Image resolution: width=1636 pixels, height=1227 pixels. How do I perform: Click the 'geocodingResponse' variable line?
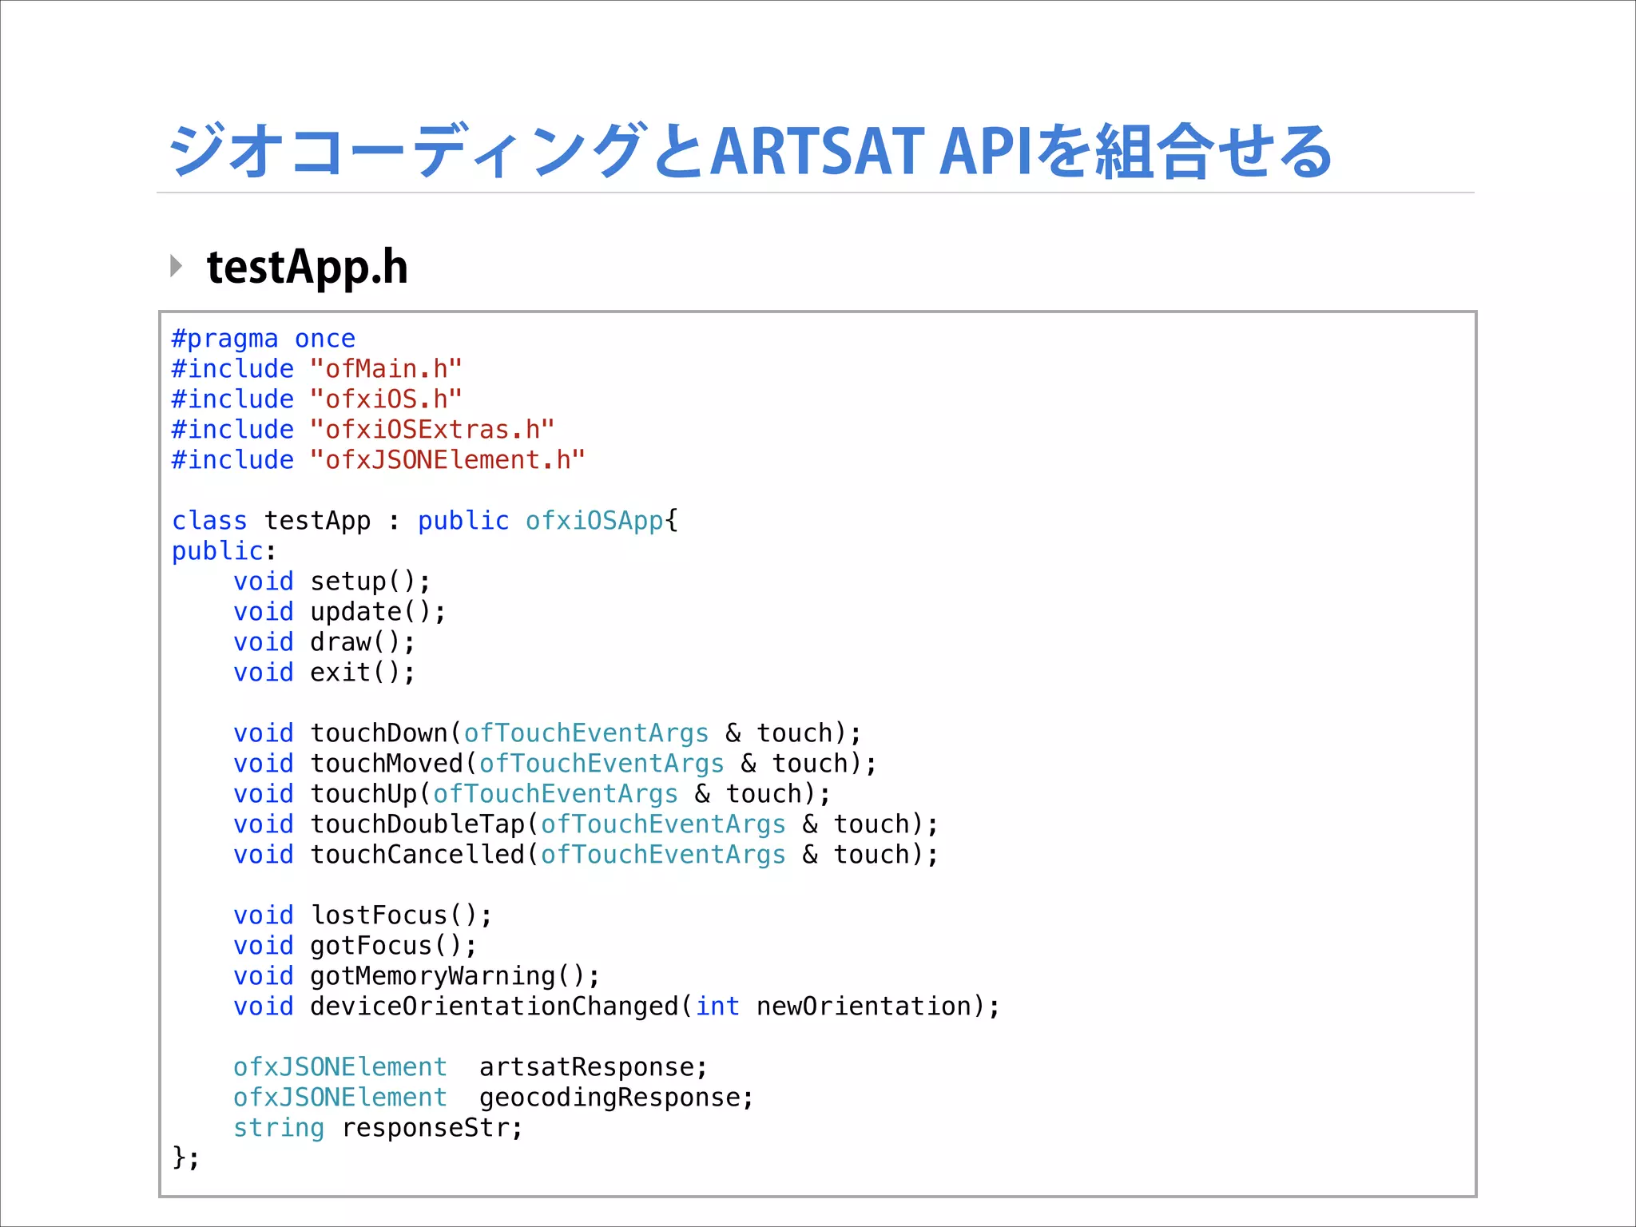pyautogui.click(x=494, y=1098)
